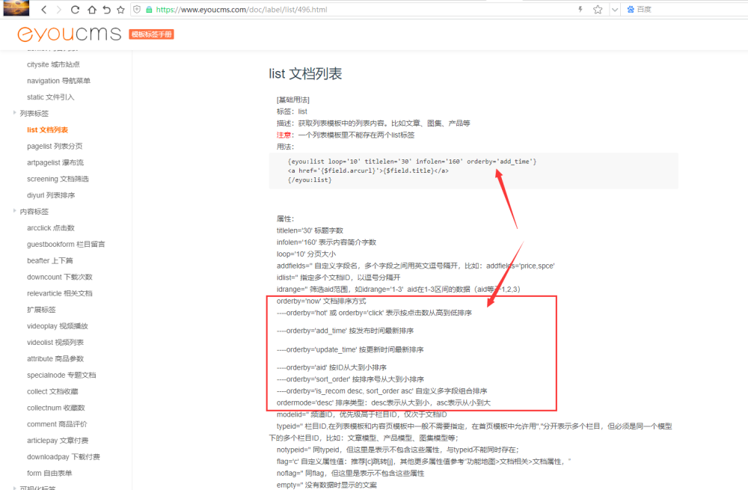Open specialnode 专题文档 entry

click(x=61, y=375)
